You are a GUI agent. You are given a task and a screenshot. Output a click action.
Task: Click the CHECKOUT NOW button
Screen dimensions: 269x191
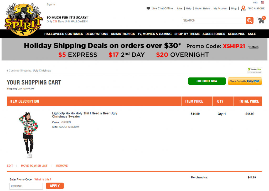207,81
